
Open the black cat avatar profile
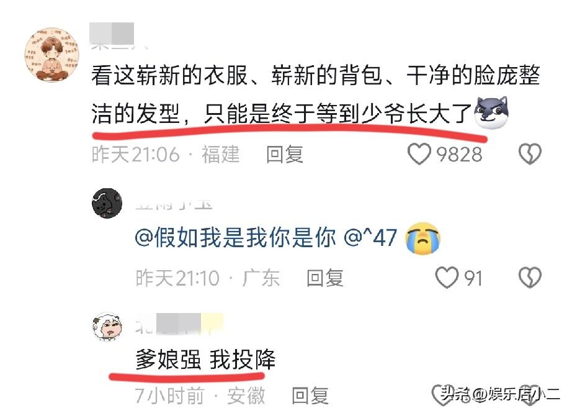pos(107,204)
